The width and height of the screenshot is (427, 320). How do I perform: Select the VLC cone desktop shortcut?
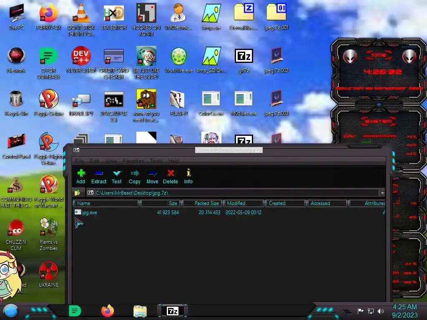(81, 19)
